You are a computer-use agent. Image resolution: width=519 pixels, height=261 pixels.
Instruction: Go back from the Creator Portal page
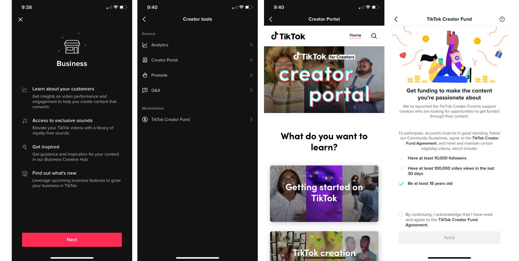click(x=271, y=19)
